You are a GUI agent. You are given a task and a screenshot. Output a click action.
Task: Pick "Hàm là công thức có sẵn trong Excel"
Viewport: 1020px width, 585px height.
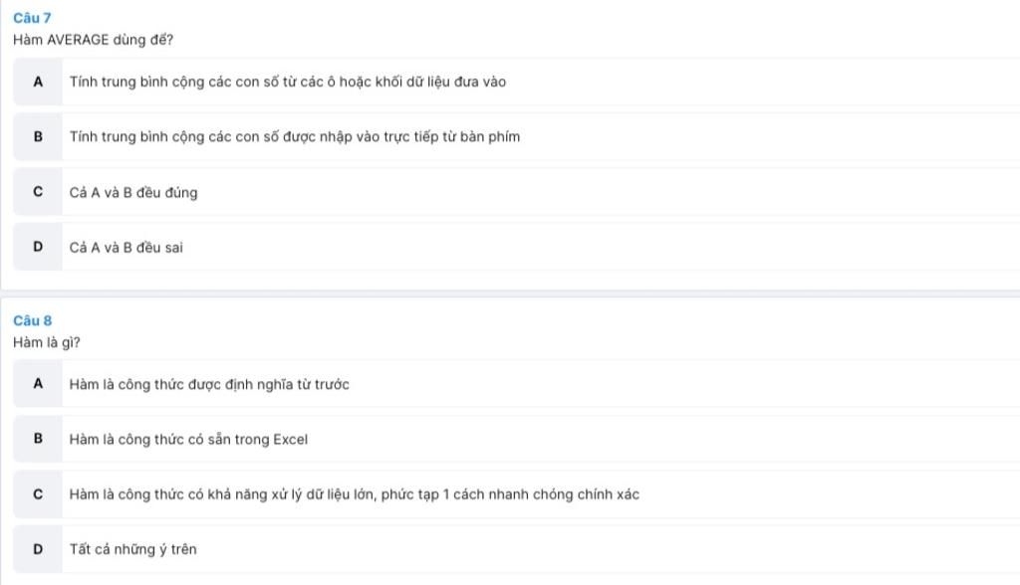coord(188,440)
